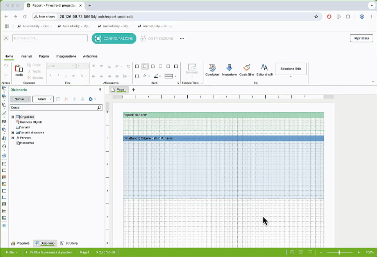
Task: Click the red delete X in Dizionario toolbar
Action: coord(66,99)
